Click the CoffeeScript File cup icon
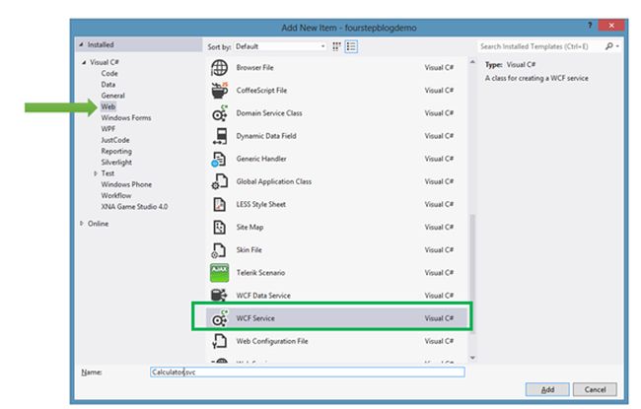Viewport: 641px width, 409px height. coord(220,91)
